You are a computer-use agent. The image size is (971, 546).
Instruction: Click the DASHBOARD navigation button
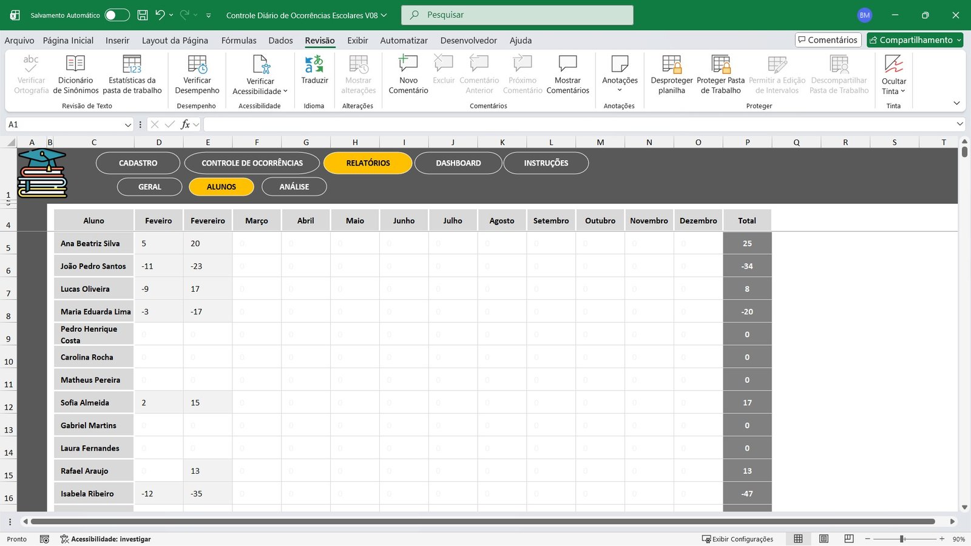458,163
